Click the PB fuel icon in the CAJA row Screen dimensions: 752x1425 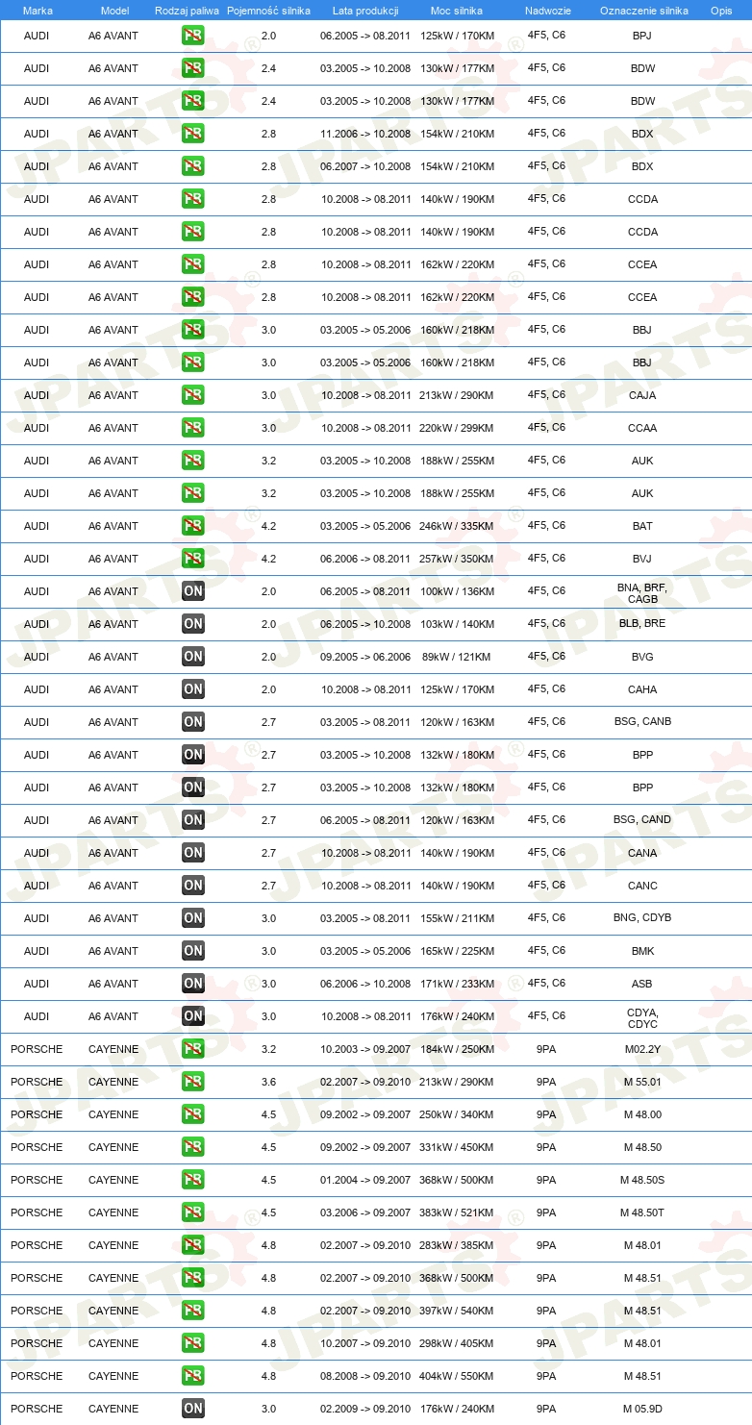pos(193,395)
